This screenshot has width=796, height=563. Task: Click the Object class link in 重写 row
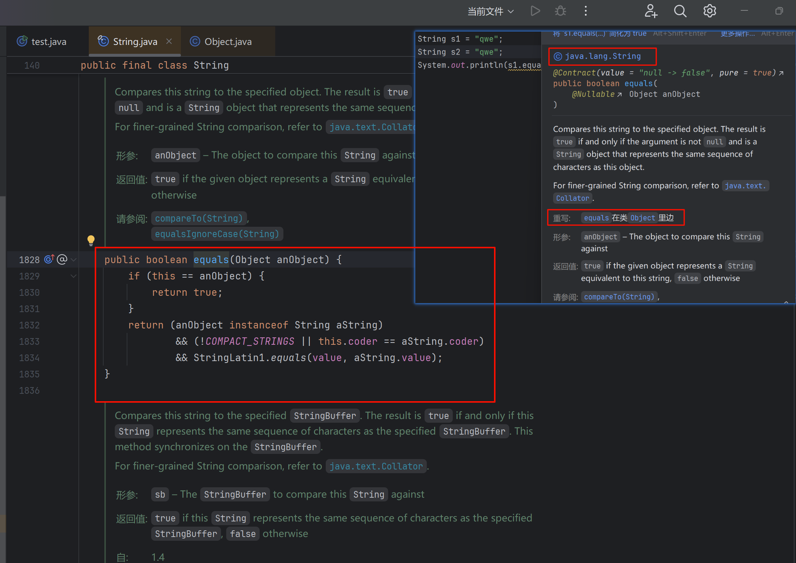pyautogui.click(x=642, y=218)
